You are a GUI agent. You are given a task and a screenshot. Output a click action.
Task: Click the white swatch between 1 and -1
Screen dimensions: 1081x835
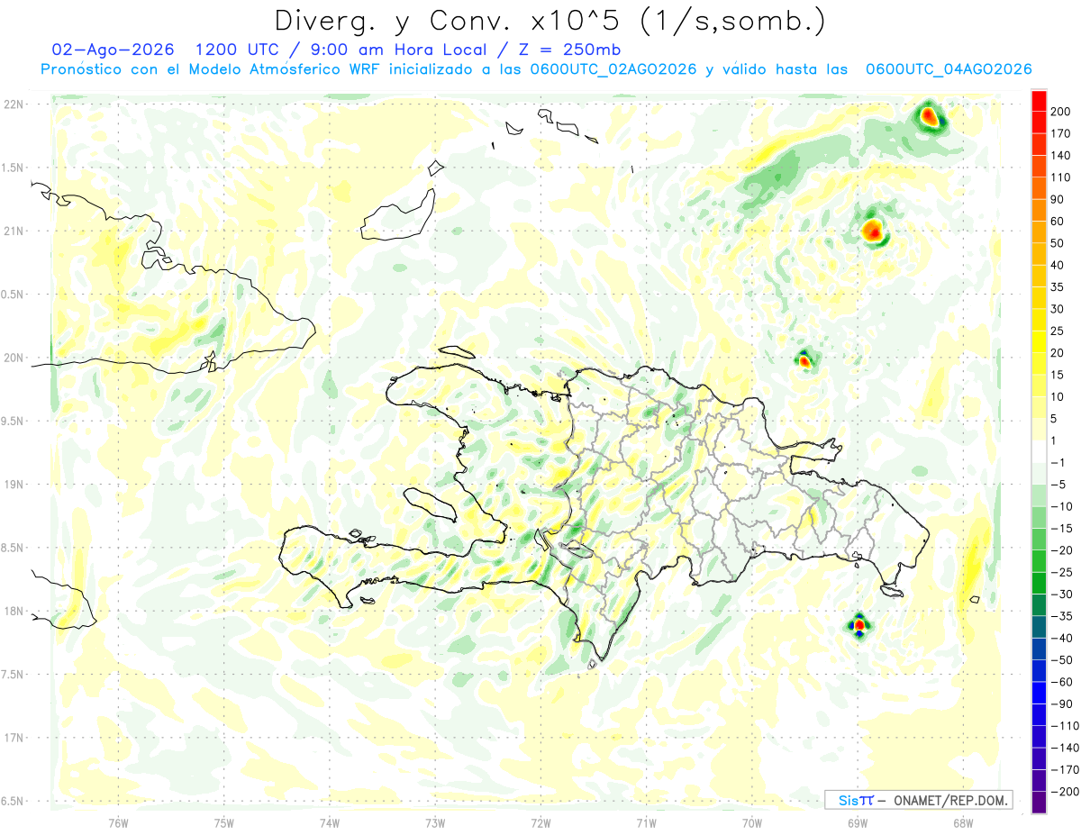tap(1039, 451)
